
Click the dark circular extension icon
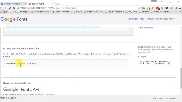[x=167, y=8]
